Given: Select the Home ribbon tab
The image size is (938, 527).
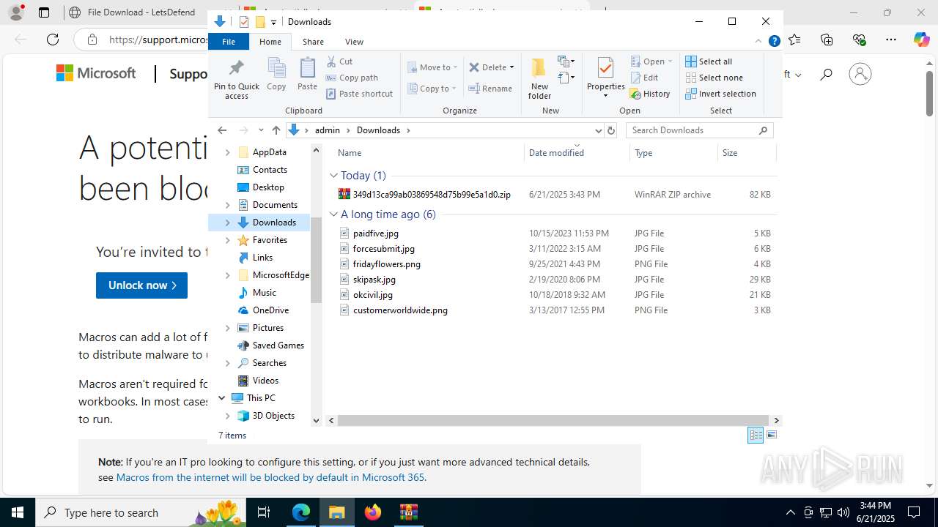Looking at the screenshot, I should [x=270, y=42].
